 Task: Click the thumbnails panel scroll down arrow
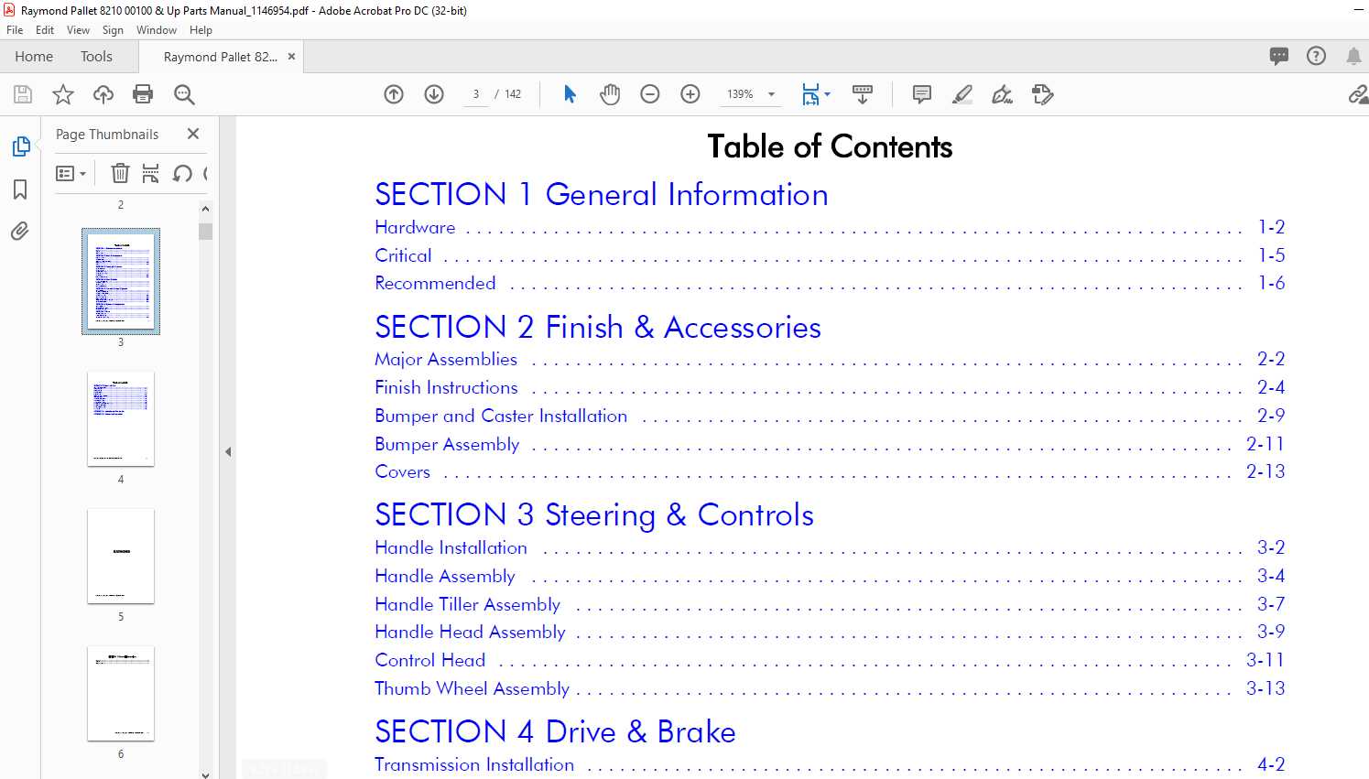click(x=205, y=774)
